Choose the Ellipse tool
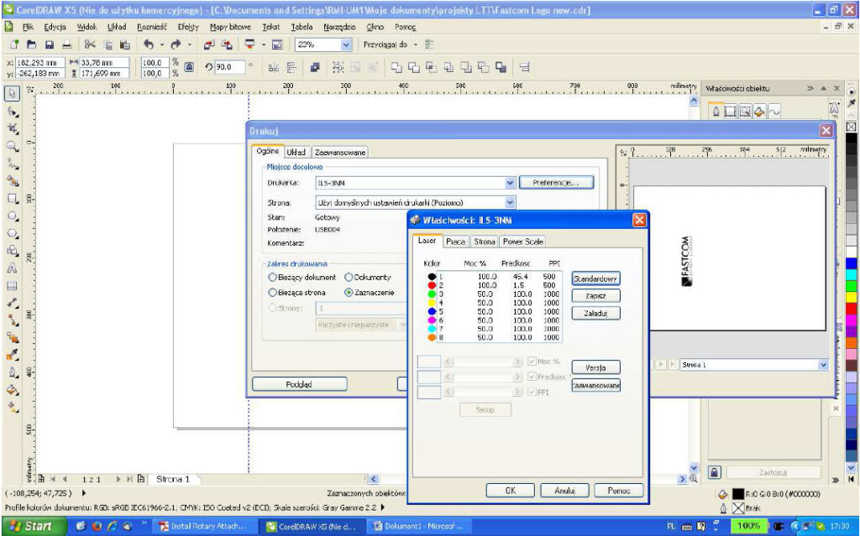 13,216
